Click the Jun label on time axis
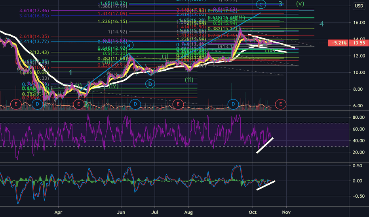The image size is (369, 217). tap(121, 212)
